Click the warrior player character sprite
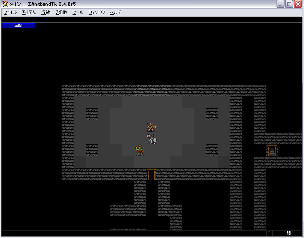This screenshot has width=304, height=238. pos(151,127)
